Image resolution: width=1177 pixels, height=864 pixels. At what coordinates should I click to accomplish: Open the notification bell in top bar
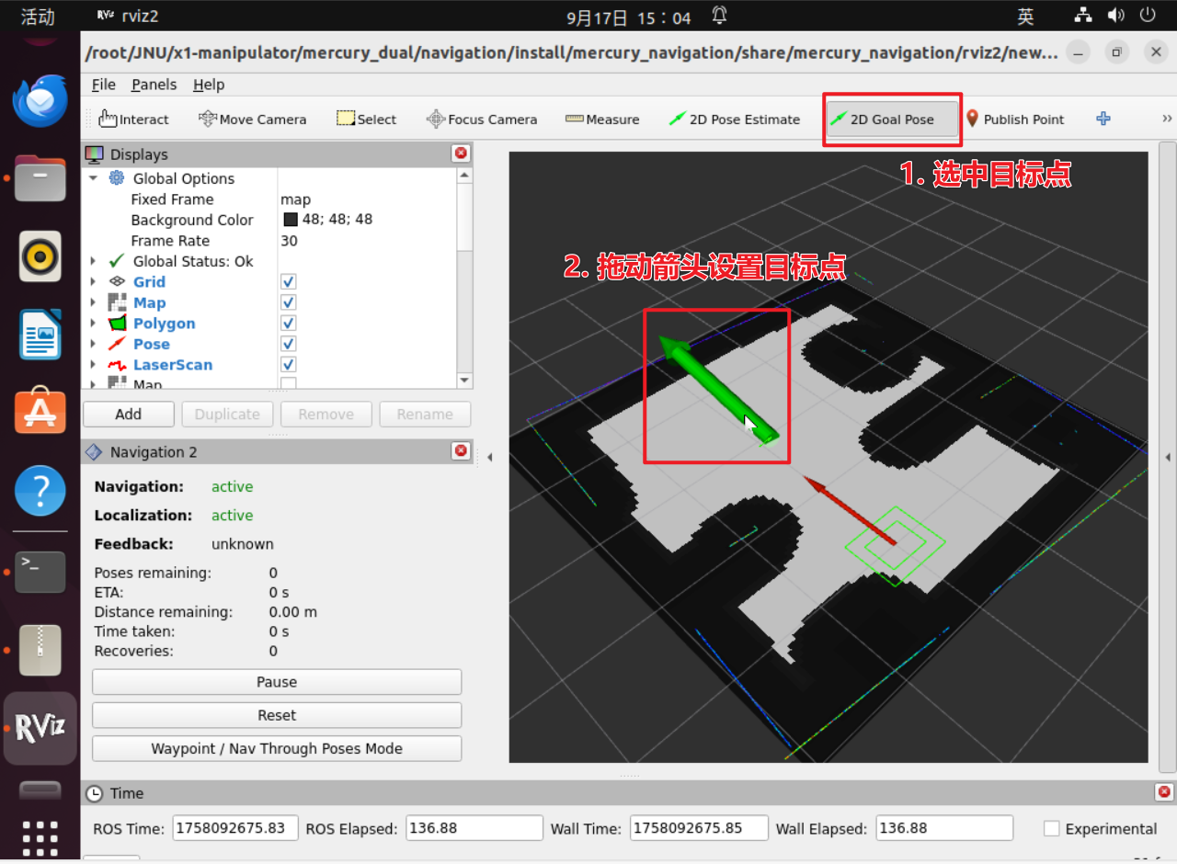(x=719, y=16)
